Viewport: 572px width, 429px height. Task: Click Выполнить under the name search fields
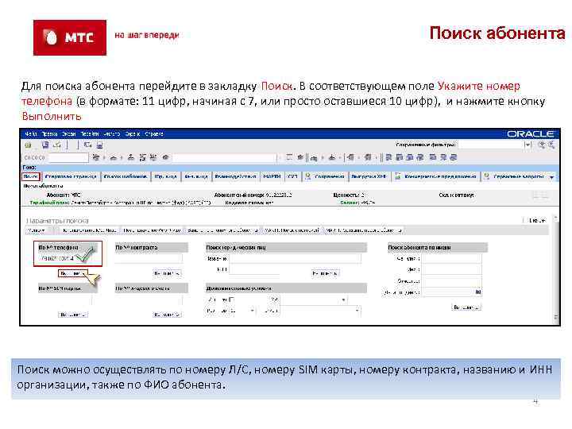click(x=466, y=307)
